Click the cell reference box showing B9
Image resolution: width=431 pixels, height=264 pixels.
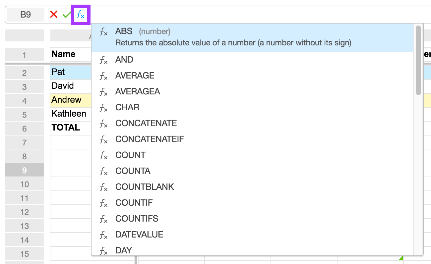25,14
